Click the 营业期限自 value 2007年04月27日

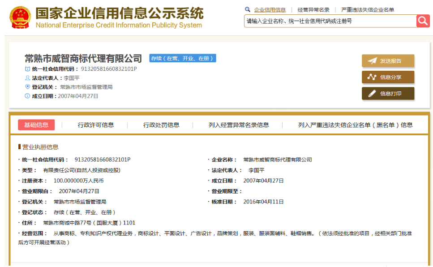click(79, 191)
